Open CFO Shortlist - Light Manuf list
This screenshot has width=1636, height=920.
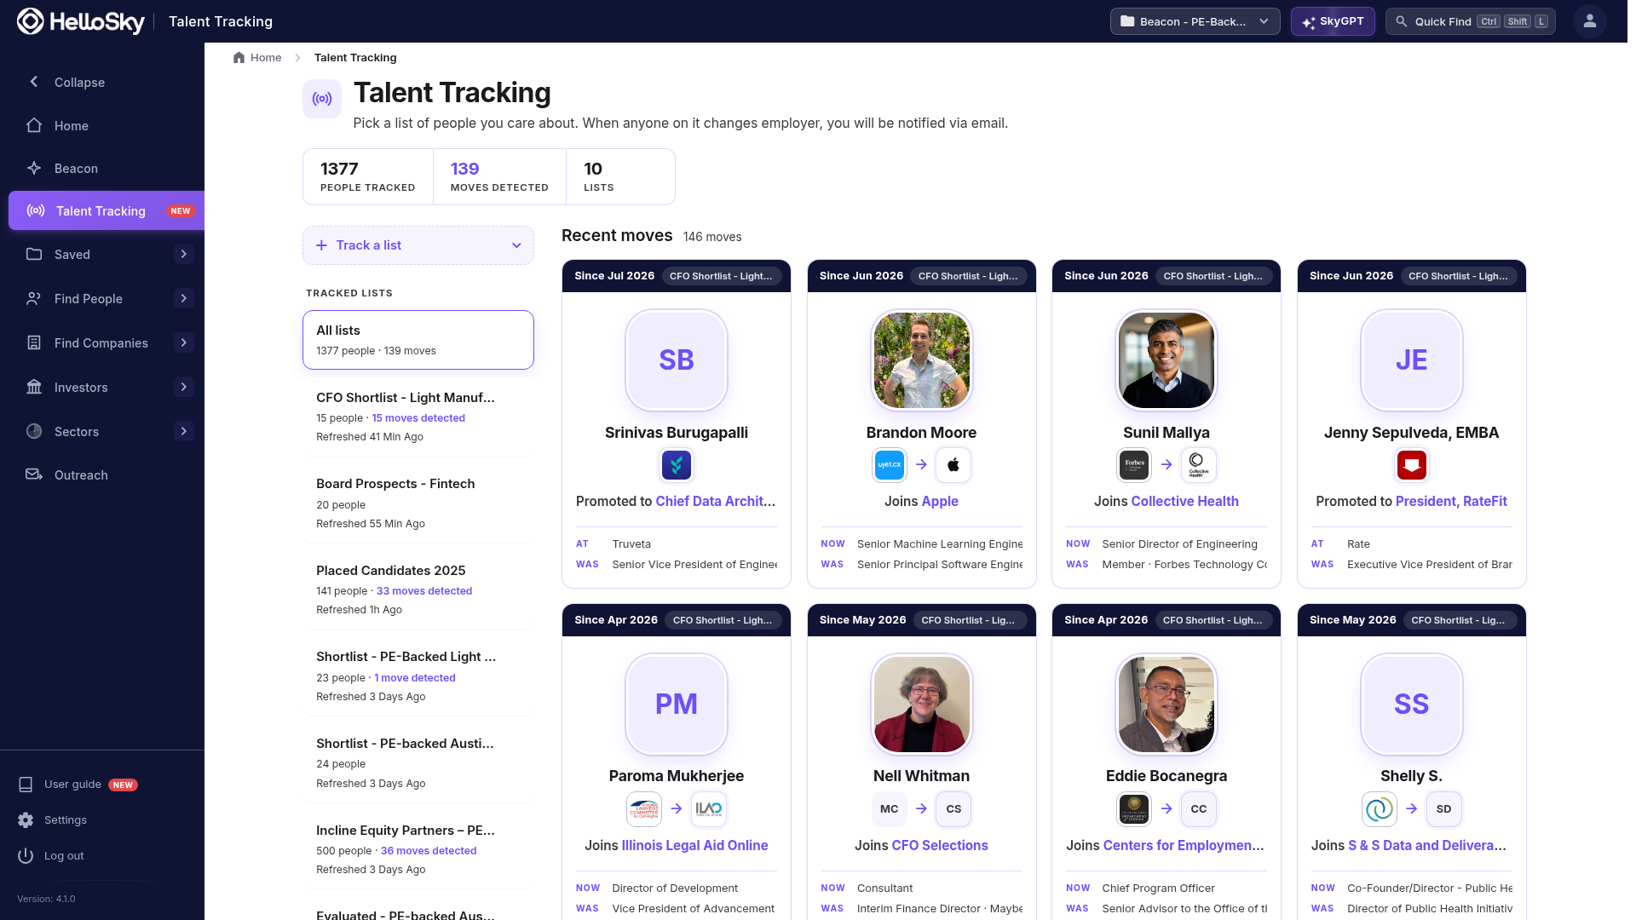(x=418, y=417)
